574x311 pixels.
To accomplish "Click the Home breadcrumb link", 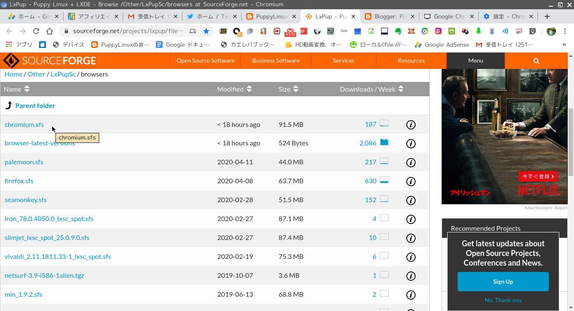I will click(x=13, y=74).
